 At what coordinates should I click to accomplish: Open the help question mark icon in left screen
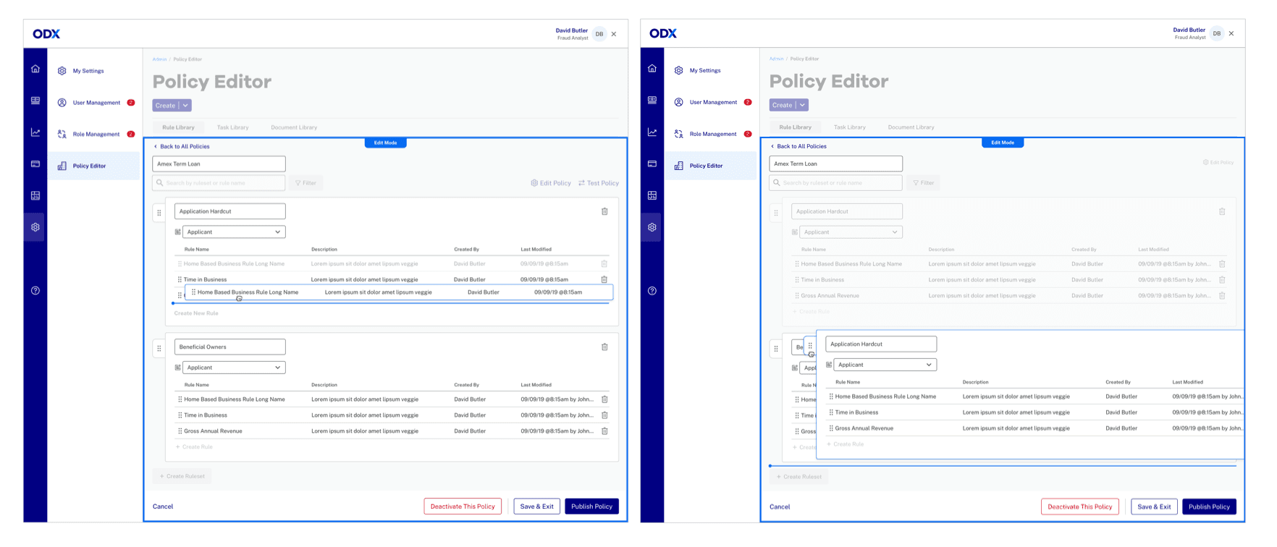click(35, 291)
